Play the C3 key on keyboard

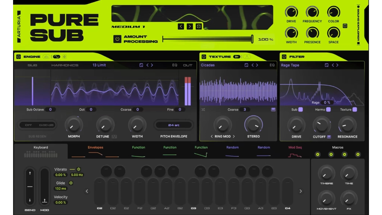tap(193, 192)
